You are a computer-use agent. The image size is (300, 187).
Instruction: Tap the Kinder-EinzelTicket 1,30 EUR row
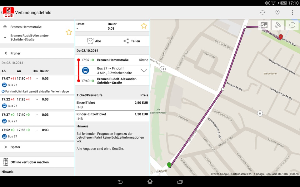pyautogui.click(x=112, y=116)
